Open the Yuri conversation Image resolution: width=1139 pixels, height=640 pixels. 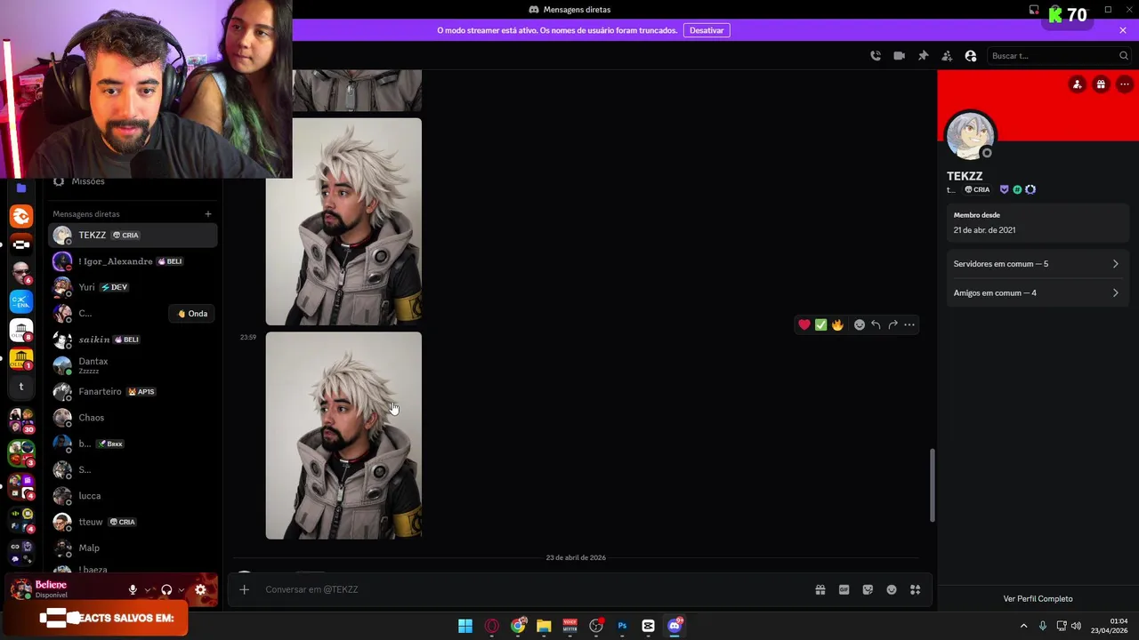(x=133, y=287)
